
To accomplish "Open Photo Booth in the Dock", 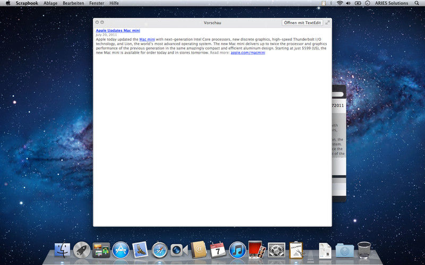I will tap(257, 249).
